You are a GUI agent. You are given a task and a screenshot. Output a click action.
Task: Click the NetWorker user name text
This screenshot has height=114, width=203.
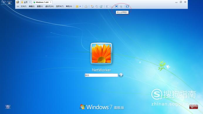coord(101,70)
